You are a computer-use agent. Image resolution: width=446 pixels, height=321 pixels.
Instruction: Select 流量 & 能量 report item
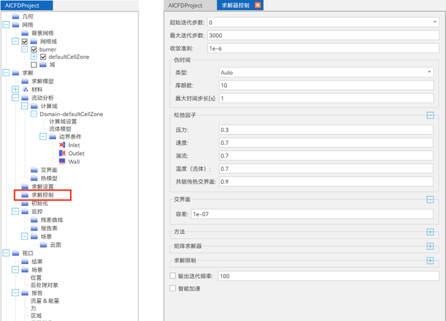(45, 301)
